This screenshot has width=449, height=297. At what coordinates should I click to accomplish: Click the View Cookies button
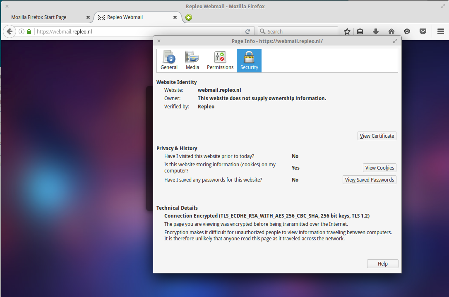tap(379, 168)
